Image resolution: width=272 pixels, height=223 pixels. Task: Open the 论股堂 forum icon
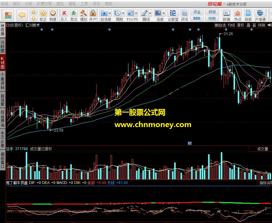173,13
